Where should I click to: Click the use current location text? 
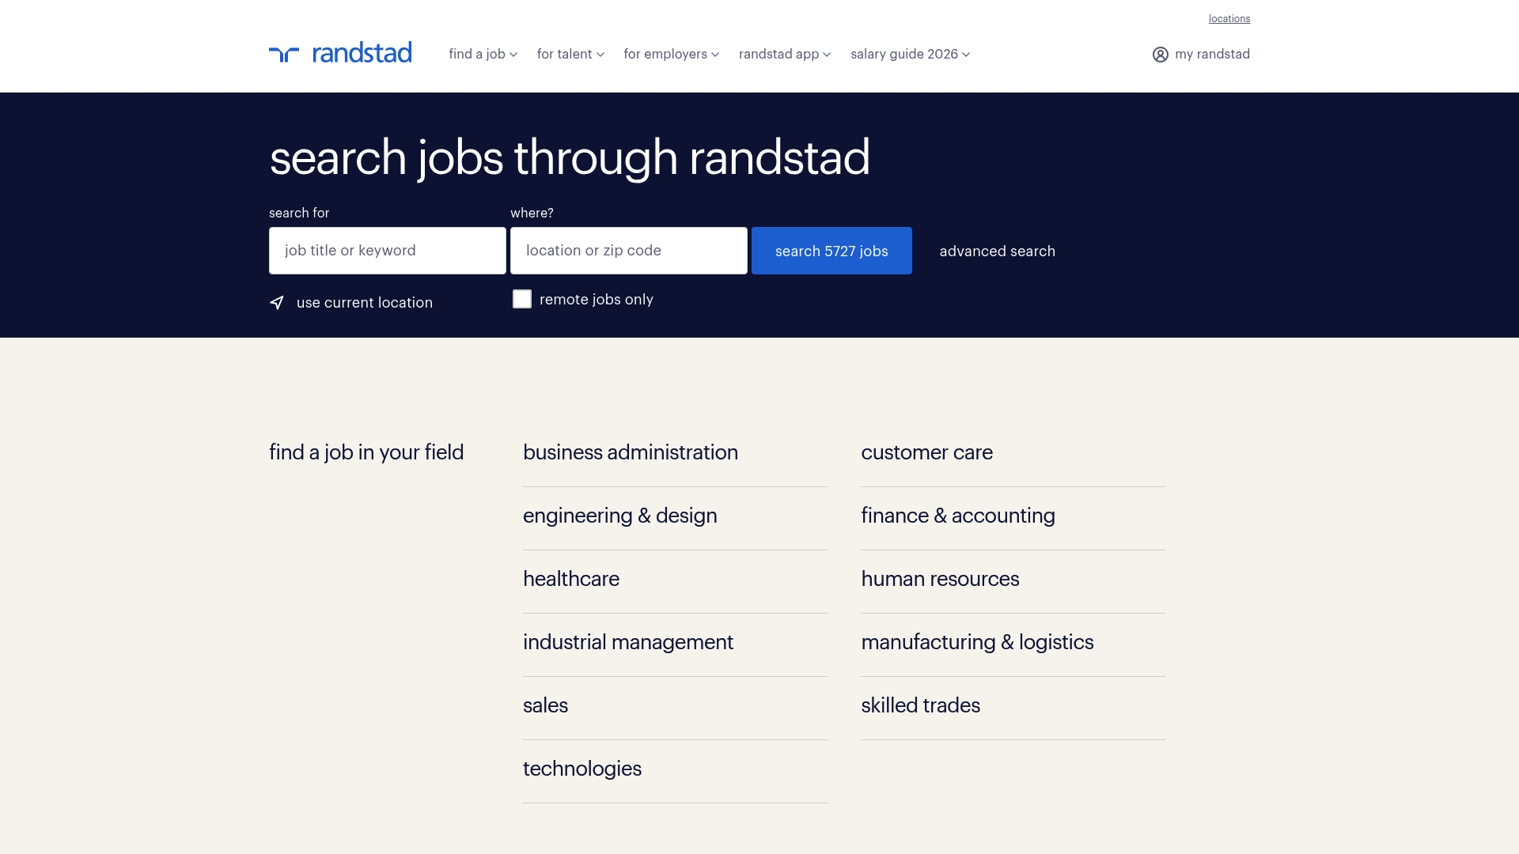365,303
